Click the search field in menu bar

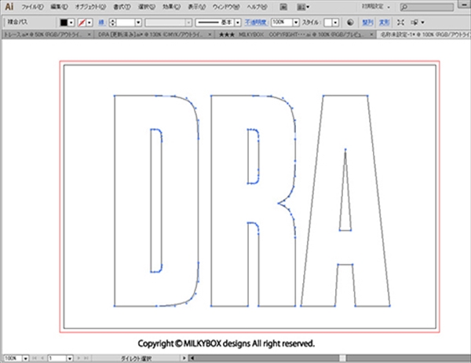427,6
